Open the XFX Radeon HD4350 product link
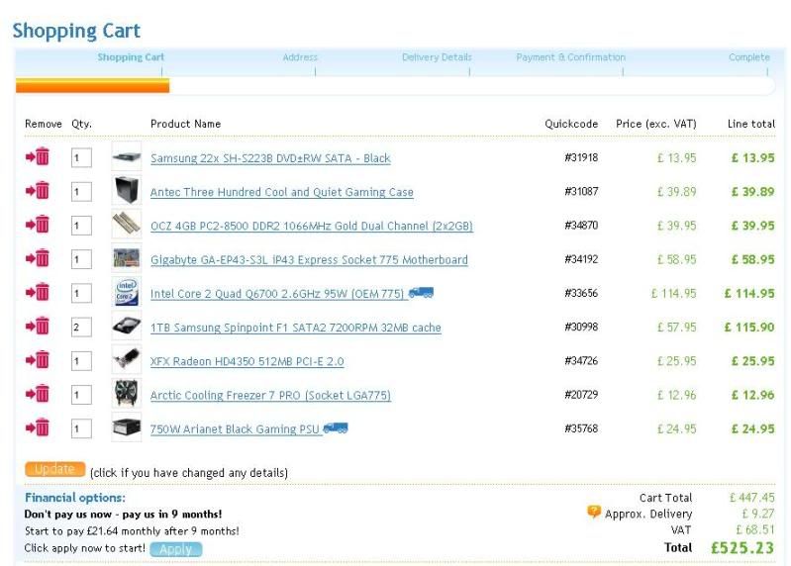Image resolution: width=791 pixels, height=566 pixels. pyautogui.click(x=247, y=361)
